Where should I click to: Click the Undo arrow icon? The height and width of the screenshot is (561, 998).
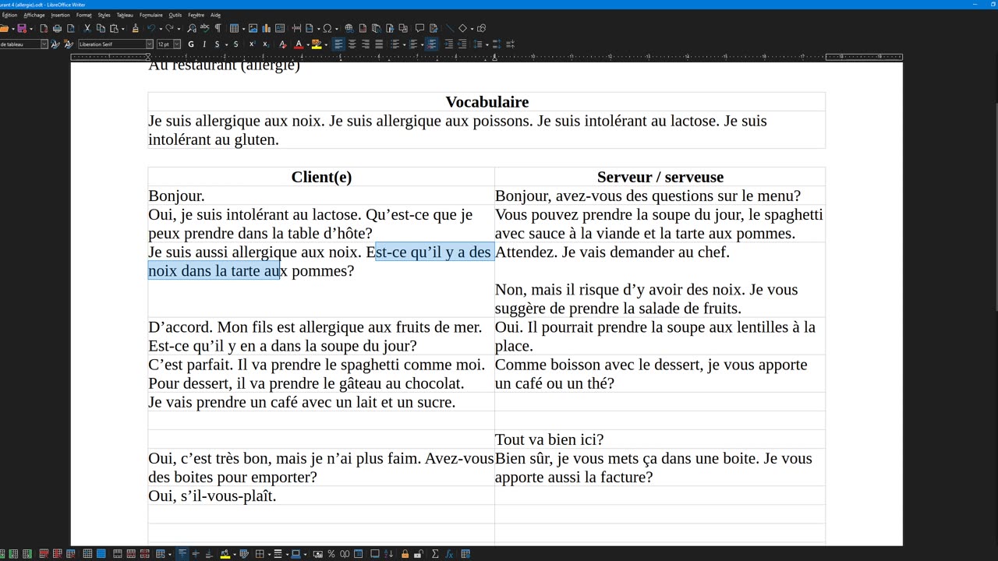[x=151, y=29]
